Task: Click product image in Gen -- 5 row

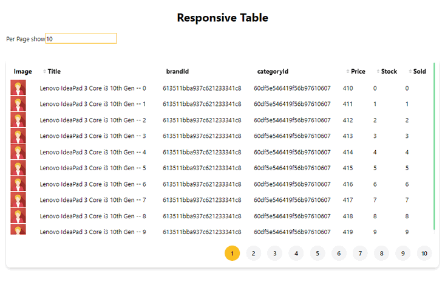Action: coord(18,167)
